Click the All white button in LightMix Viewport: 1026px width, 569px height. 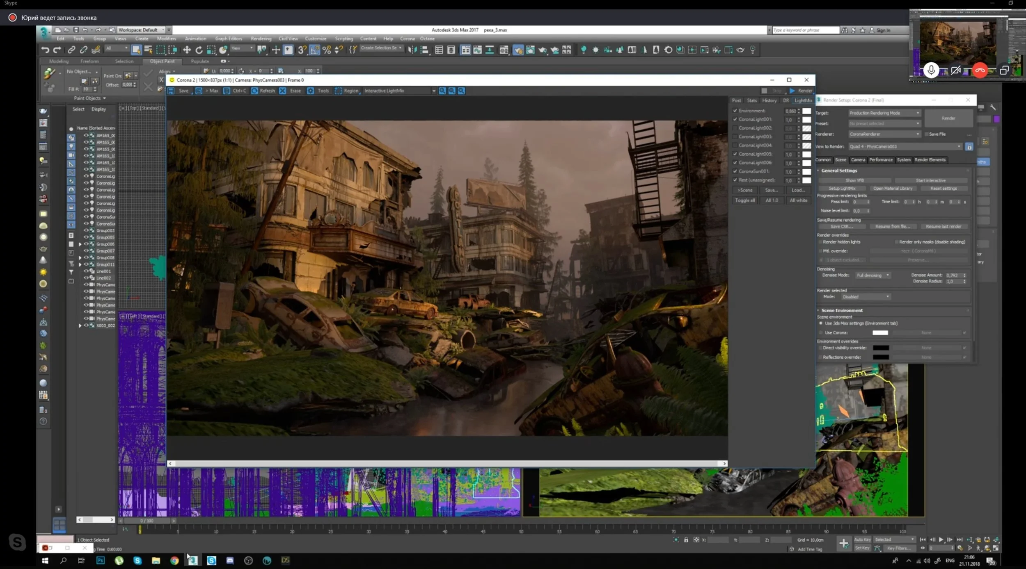[x=798, y=200]
